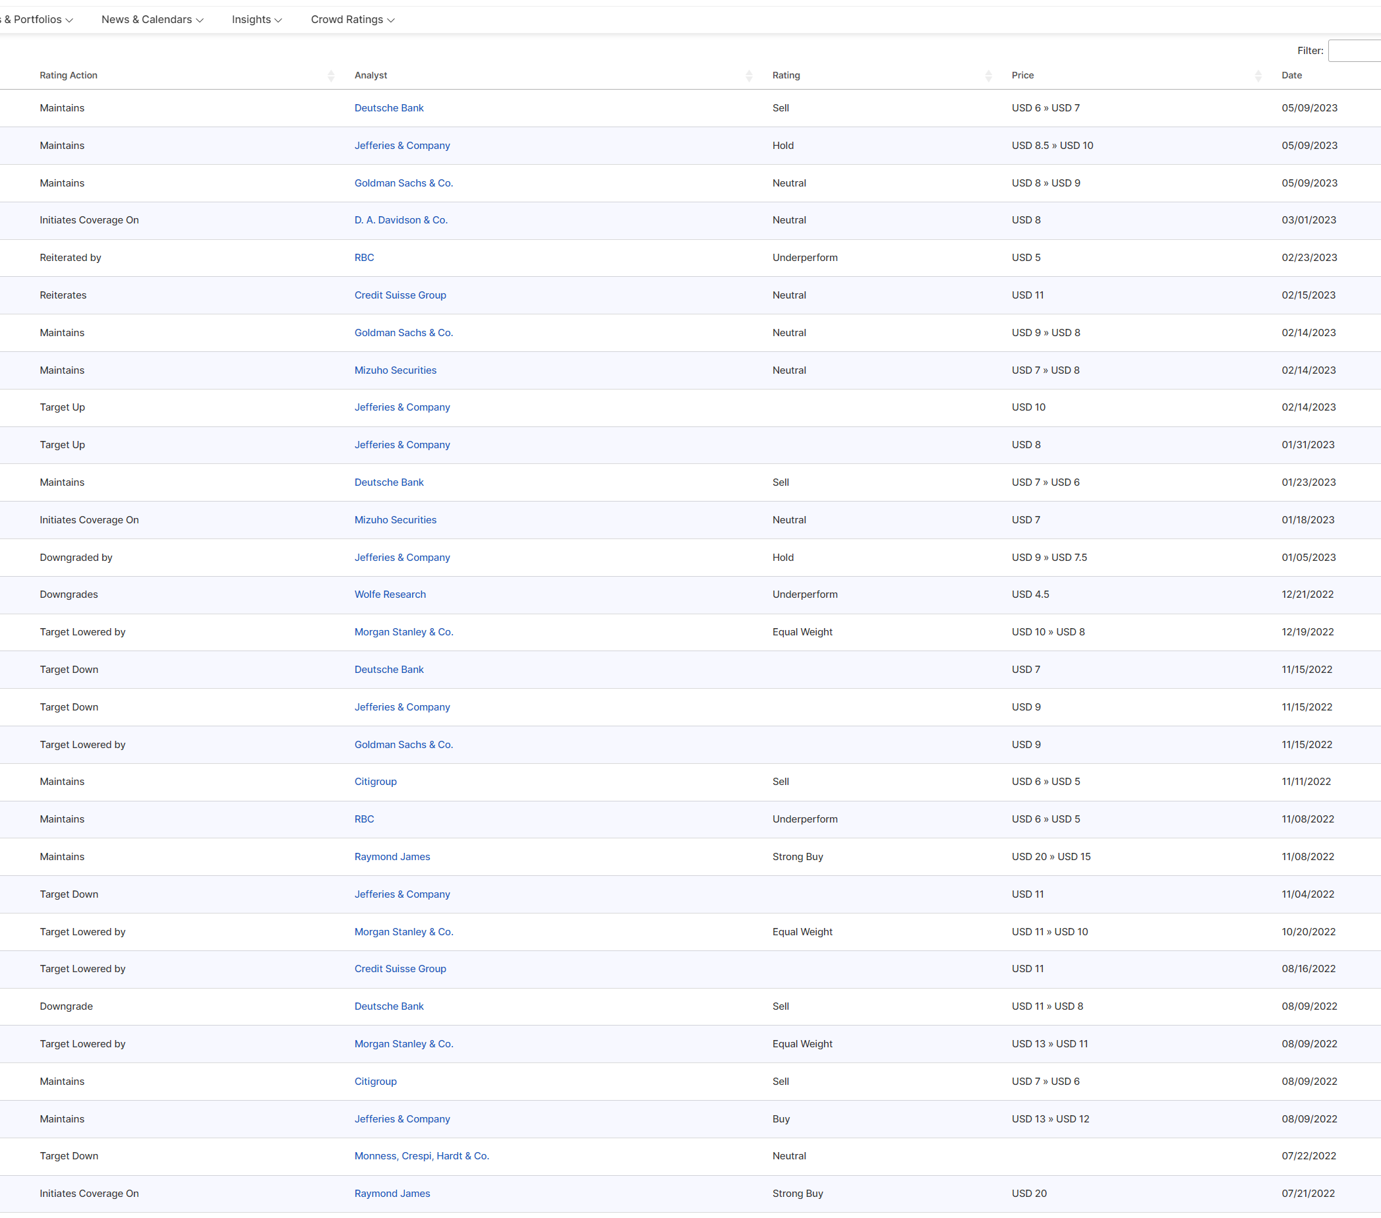Select the 'Reiterated by' action cell

71,258
